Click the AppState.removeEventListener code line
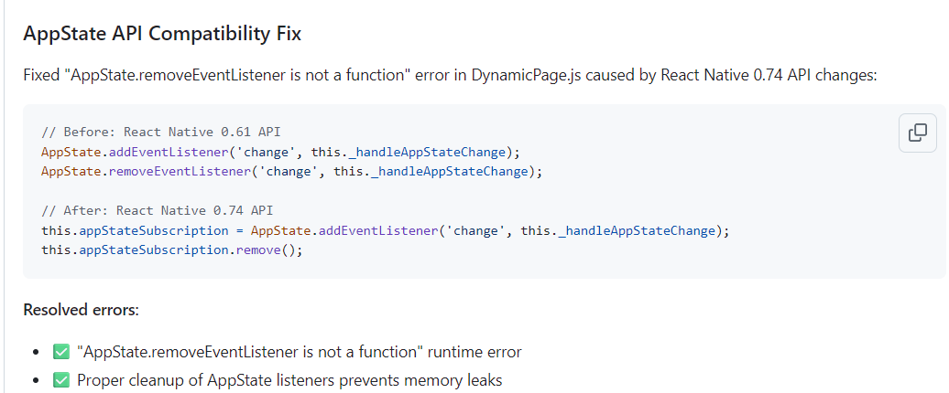949x393 pixels. (x=291, y=171)
